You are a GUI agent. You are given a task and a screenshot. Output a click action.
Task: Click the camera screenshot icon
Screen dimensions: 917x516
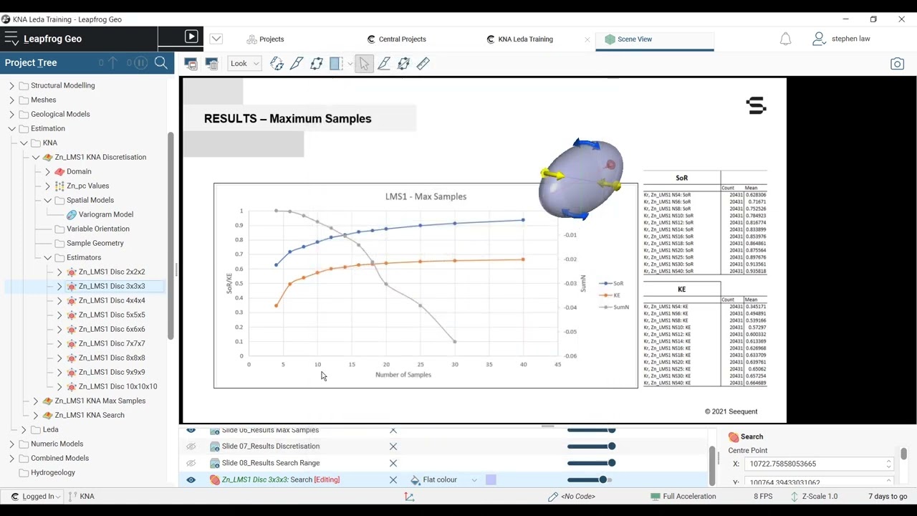click(897, 64)
